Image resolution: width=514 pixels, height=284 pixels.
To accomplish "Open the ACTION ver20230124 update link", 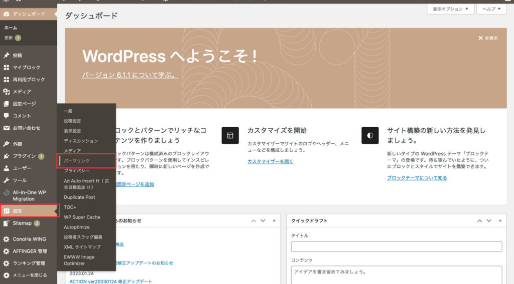I will click(x=110, y=281).
